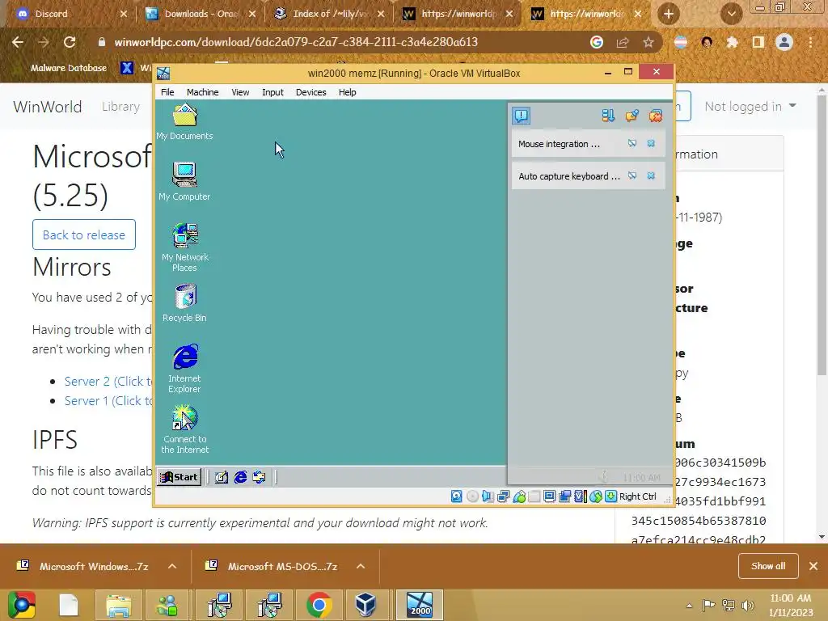The height and width of the screenshot is (621, 828).
Task: Click the winworldpc.com address bar
Action: pyautogui.click(x=296, y=42)
